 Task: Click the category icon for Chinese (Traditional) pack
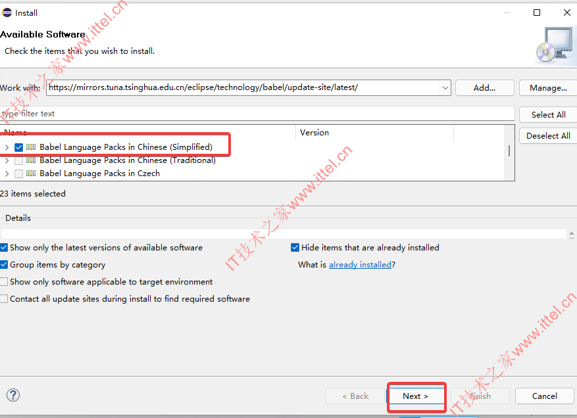(31, 160)
